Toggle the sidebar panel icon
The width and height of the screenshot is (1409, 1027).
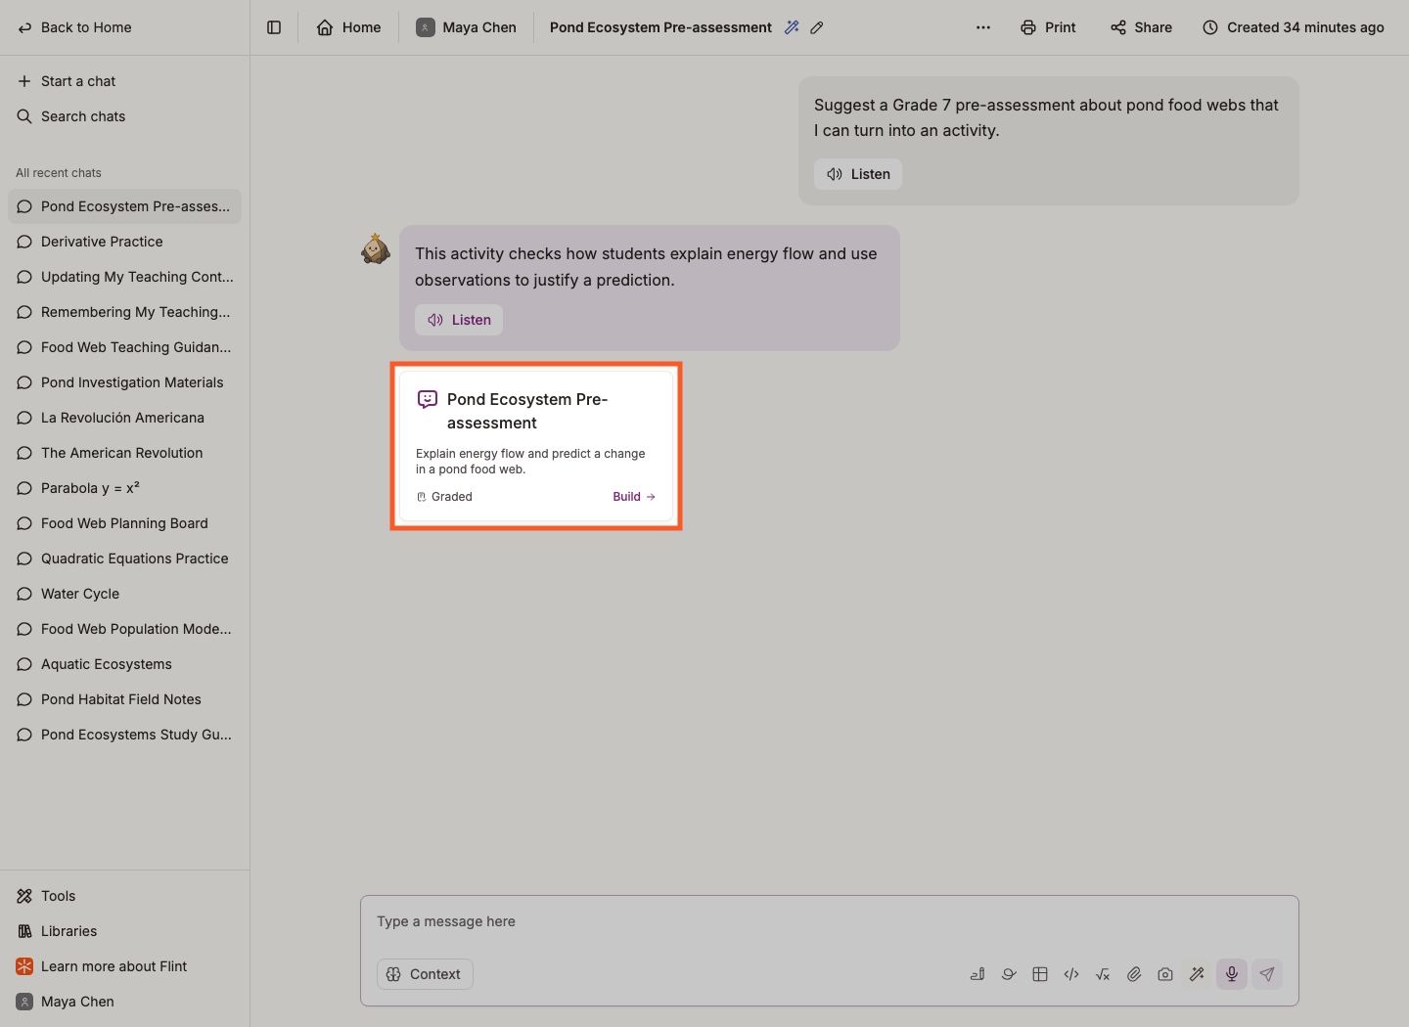[274, 27]
